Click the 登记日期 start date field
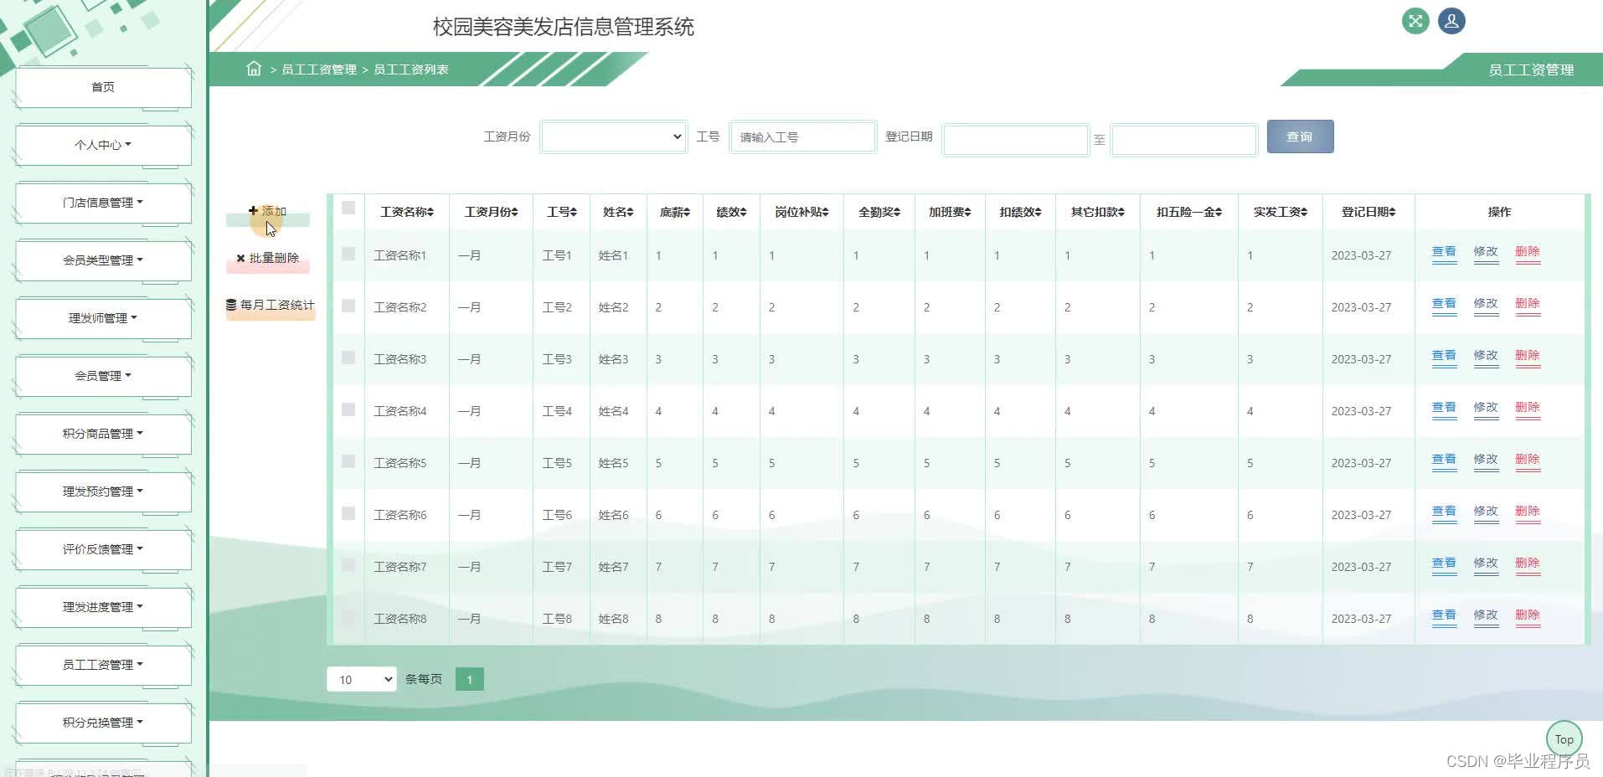This screenshot has width=1603, height=777. point(1015,140)
